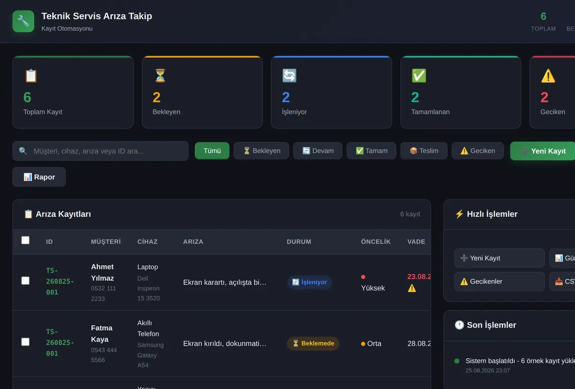Screen dimensions: 575x389
Task: Click the fault text 'Ekran kırıldı, dokunmati…'
Action: point(225,343)
